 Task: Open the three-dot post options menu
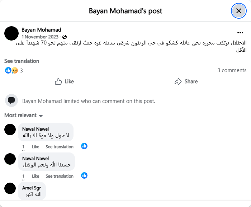240,32
